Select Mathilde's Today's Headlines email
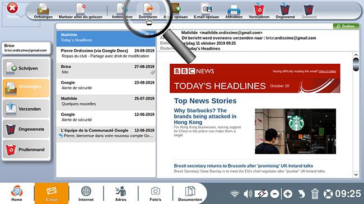 click(x=106, y=38)
